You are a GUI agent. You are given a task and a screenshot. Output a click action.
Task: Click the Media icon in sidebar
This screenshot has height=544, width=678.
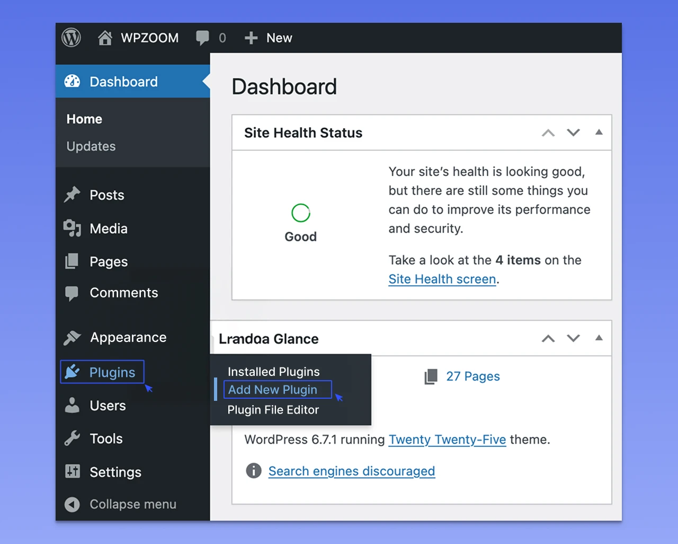[72, 228]
